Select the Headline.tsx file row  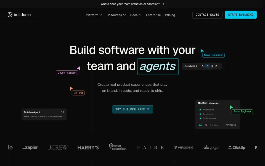click(x=207, y=110)
